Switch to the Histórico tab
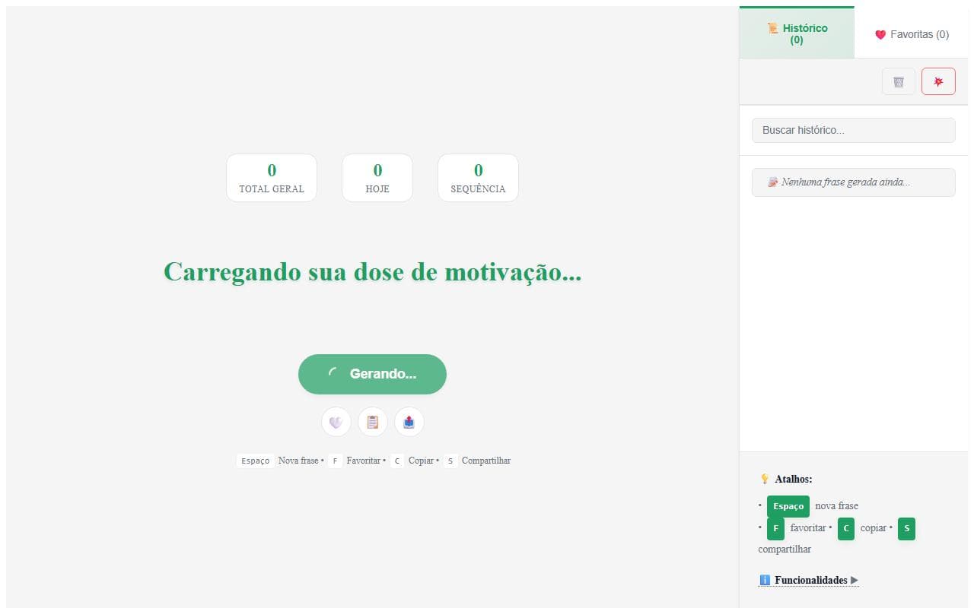The image size is (974, 608). pos(797,33)
